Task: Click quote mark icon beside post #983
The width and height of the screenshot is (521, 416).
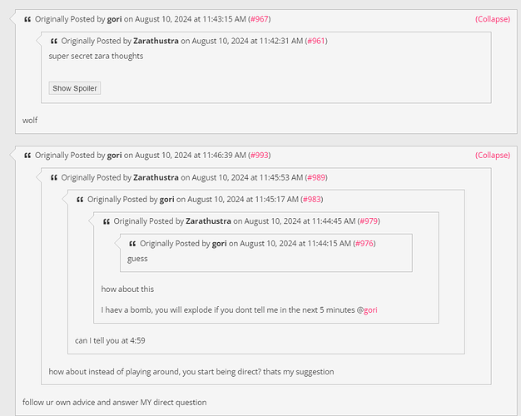Action: point(80,200)
